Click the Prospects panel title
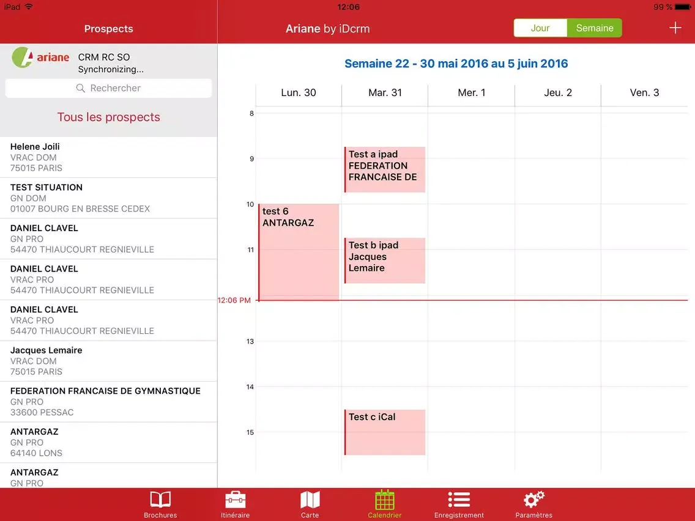The width and height of the screenshot is (695, 521). [109, 29]
